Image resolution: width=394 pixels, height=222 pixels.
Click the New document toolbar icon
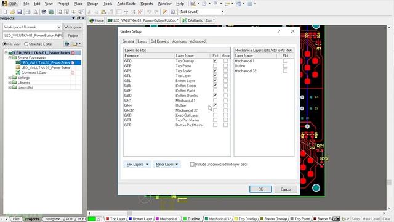[x=5, y=12]
